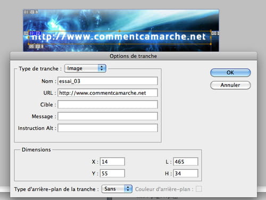Click the blue slice 03 badge icon
The height and width of the screenshot is (200, 266).
coord(35,33)
